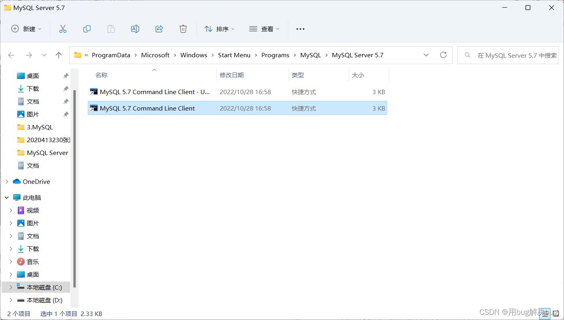
Task: Click the pin icon beside pinned 图片
Action: click(66, 114)
